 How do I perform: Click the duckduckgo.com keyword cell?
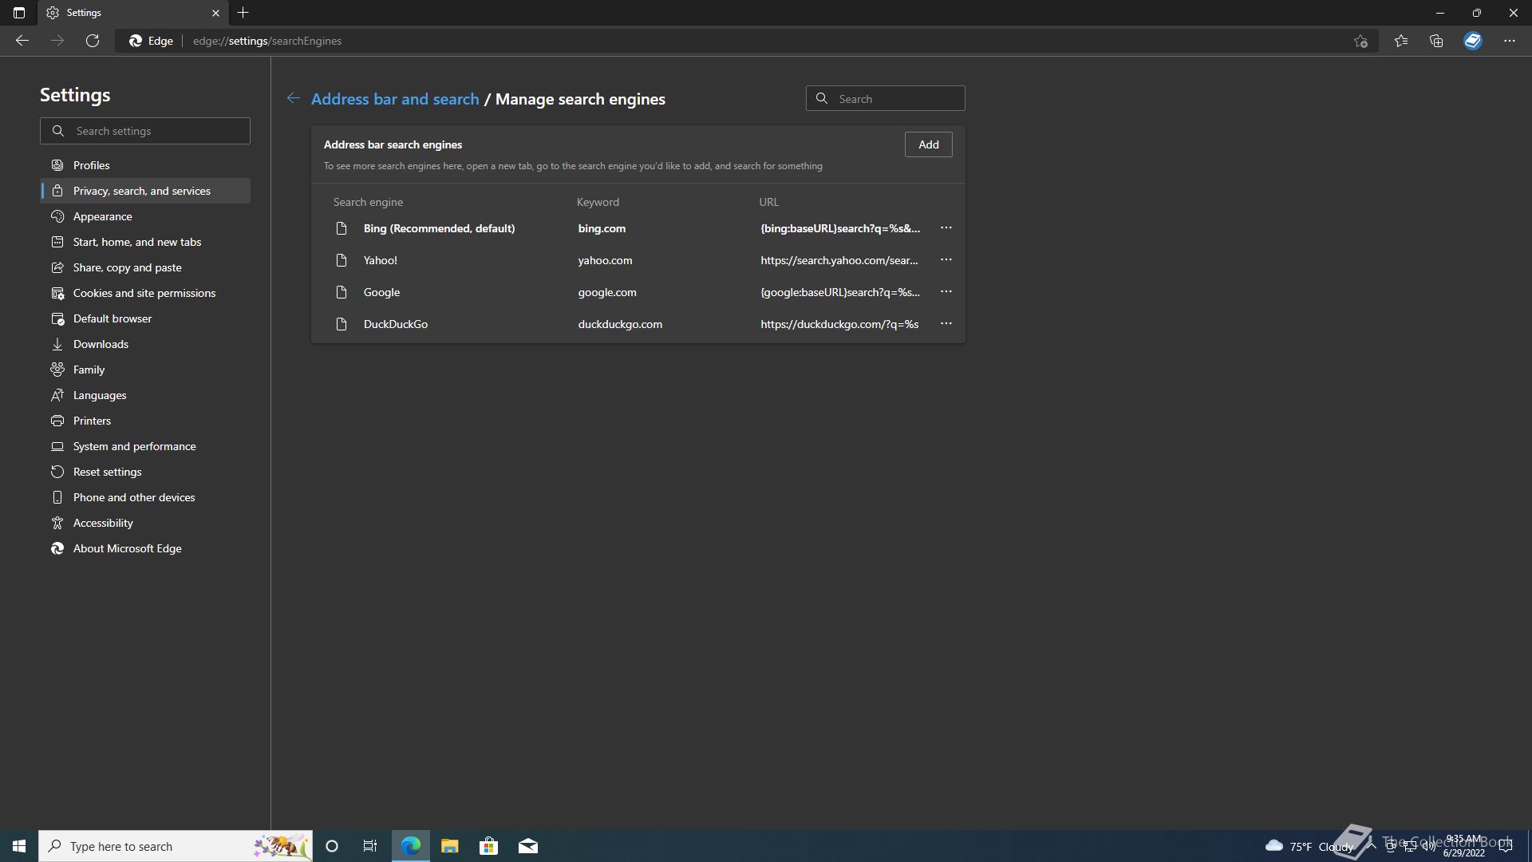(620, 324)
